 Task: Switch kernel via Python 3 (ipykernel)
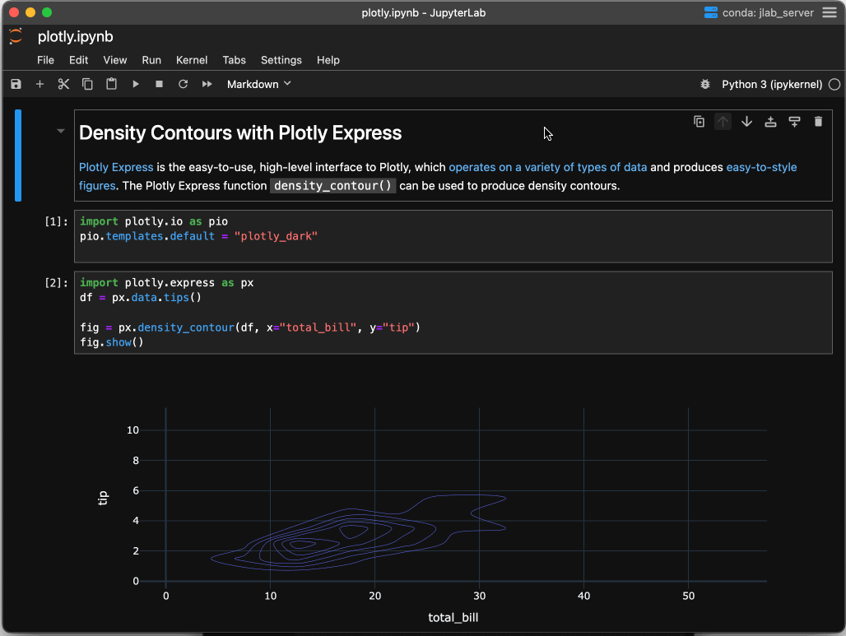(x=772, y=84)
